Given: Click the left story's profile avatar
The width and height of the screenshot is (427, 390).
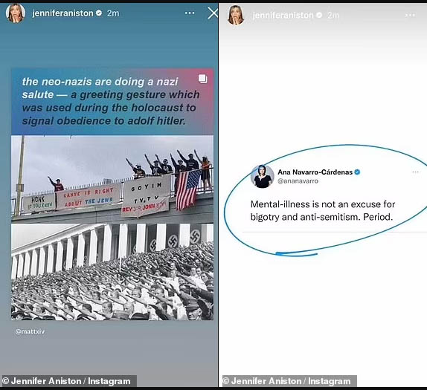Looking at the screenshot, I should [15, 13].
